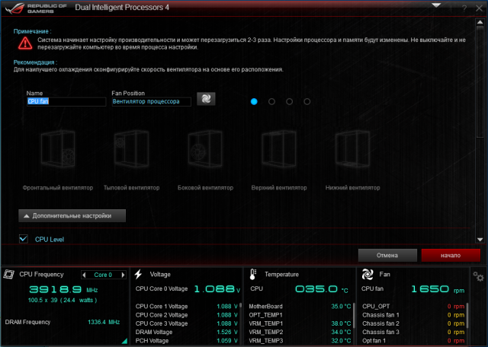Screen dimensions: 488x347
Task: Click the Отмена button
Action: 387,256
